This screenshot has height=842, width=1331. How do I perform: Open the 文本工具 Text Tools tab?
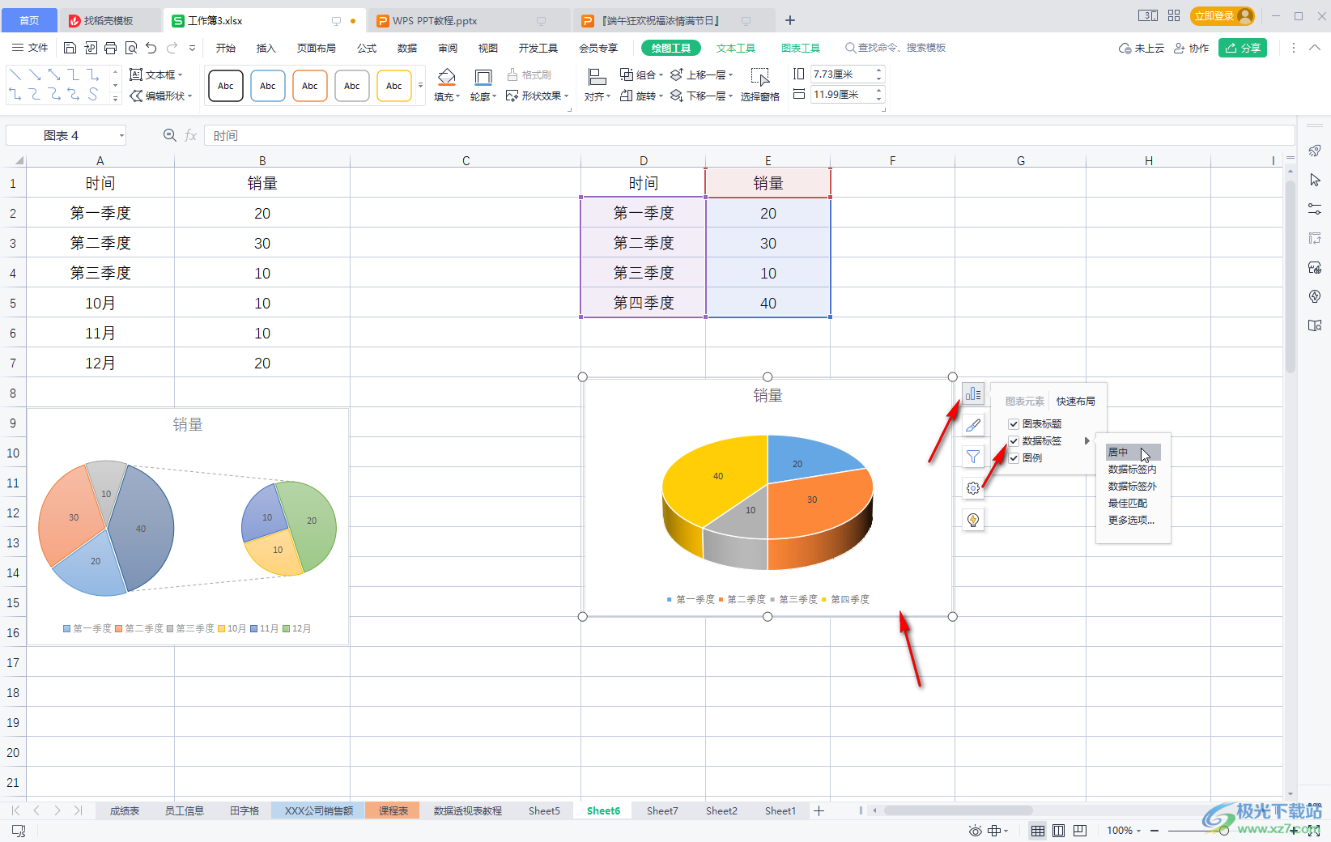coord(736,48)
